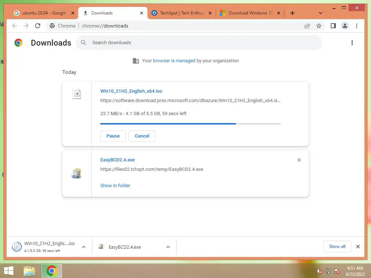Click the magnifier icon in Search downloads
This screenshot has width=371, height=278.
click(x=83, y=43)
